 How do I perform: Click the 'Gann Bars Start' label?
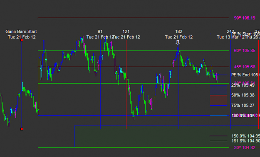[21, 31]
